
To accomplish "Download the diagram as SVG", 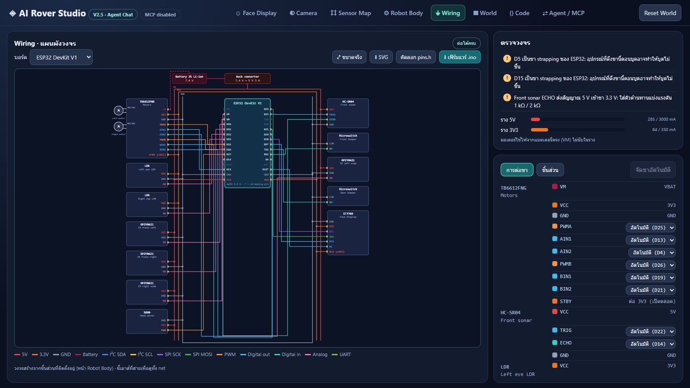I will click(381, 57).
